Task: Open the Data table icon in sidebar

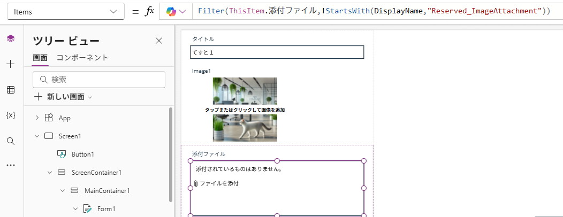Action: pos(11,90)
